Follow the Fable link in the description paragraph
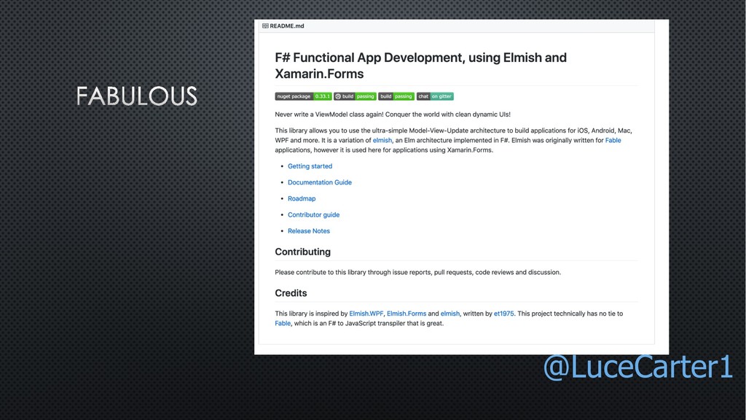 (x=613, y=141)
